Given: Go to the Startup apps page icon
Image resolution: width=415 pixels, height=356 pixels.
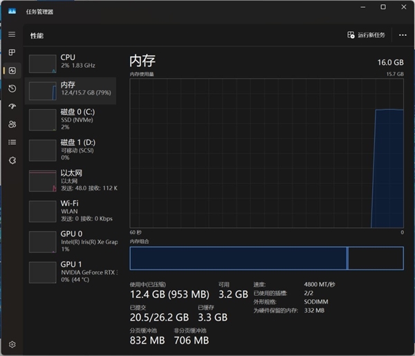Looking at the screenshot, I should click(12, 106).
